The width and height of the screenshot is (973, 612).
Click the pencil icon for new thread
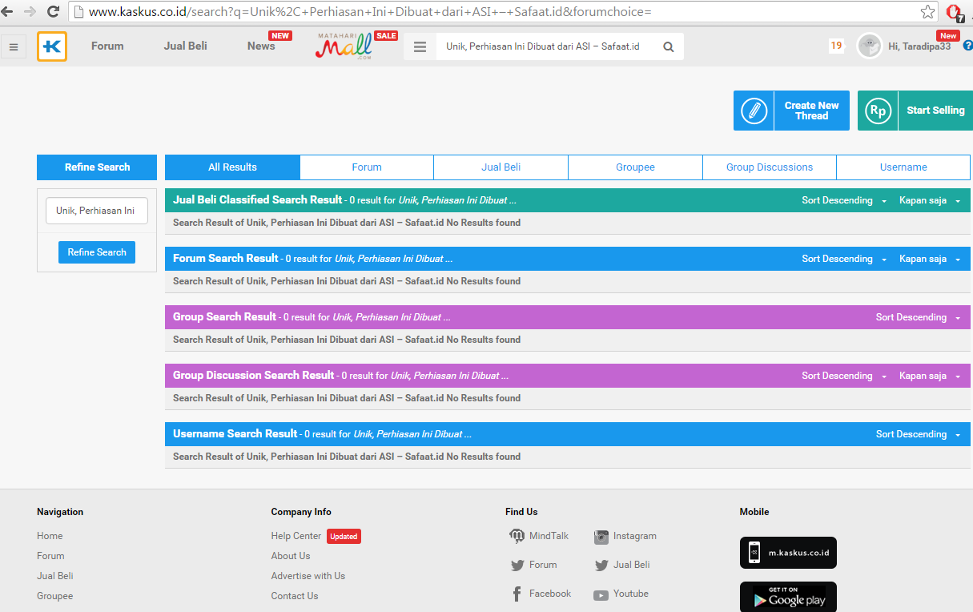[x=754, y=111]
